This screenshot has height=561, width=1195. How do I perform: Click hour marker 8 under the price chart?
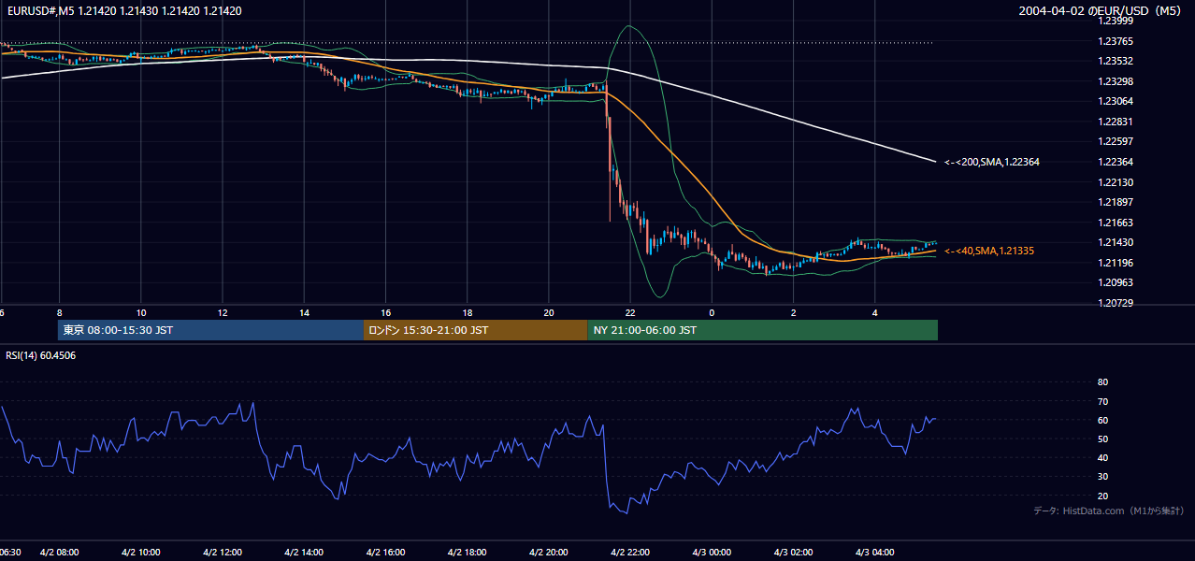coord(59,312)
